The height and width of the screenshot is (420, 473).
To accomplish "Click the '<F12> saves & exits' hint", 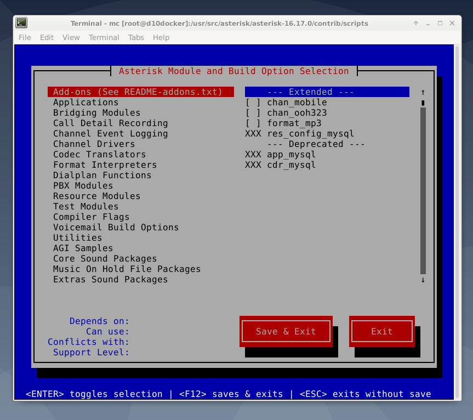I will (x=231, y=394).
